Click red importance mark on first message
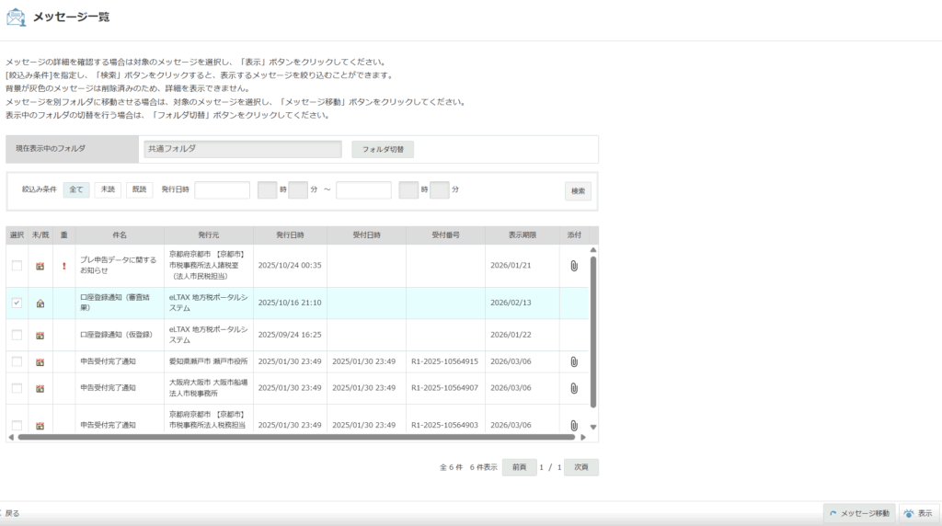Viewport: 942px width, 526px height. [x=64, y=266]
